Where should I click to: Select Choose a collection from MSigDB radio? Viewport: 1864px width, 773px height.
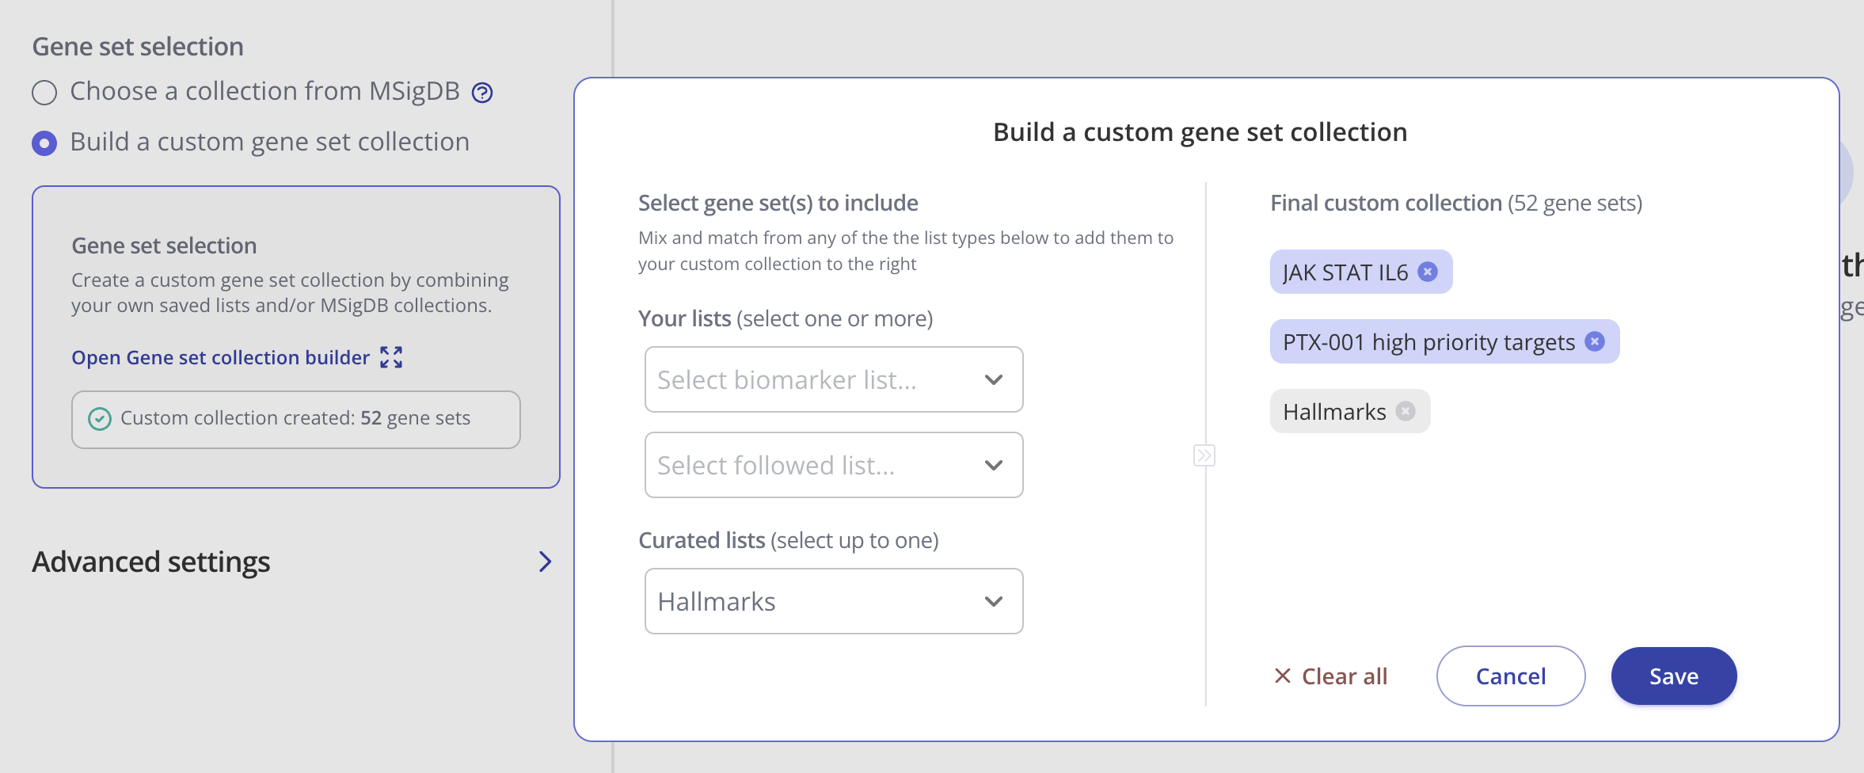(x=44, y=93)
